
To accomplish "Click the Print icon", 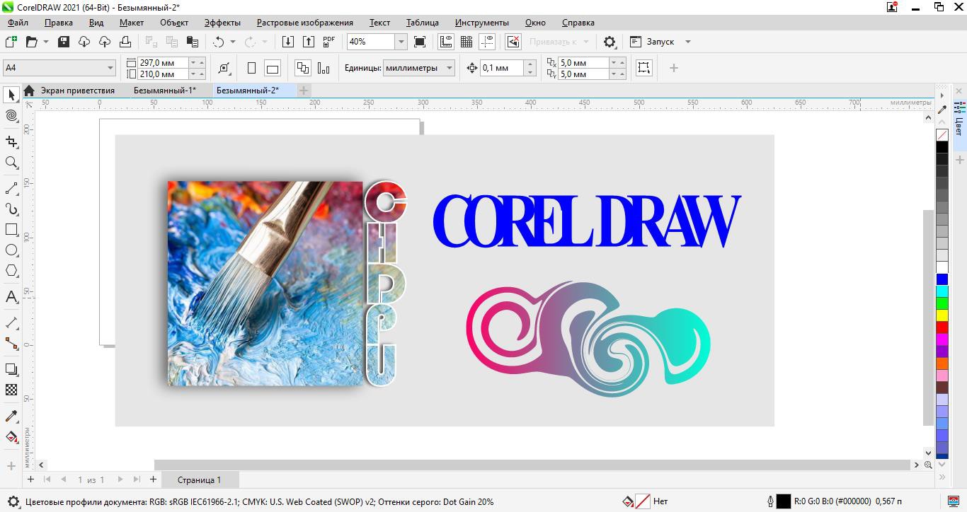I will pyautogui.click(x=125, y=42).
